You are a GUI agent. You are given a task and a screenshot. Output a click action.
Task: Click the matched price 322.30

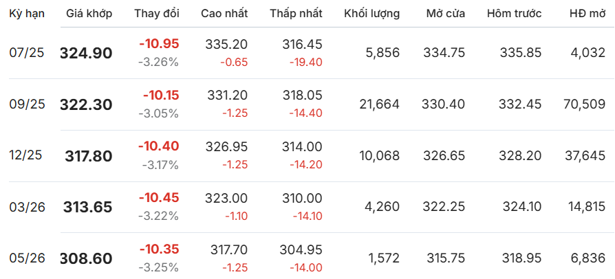tap(86, 104)
